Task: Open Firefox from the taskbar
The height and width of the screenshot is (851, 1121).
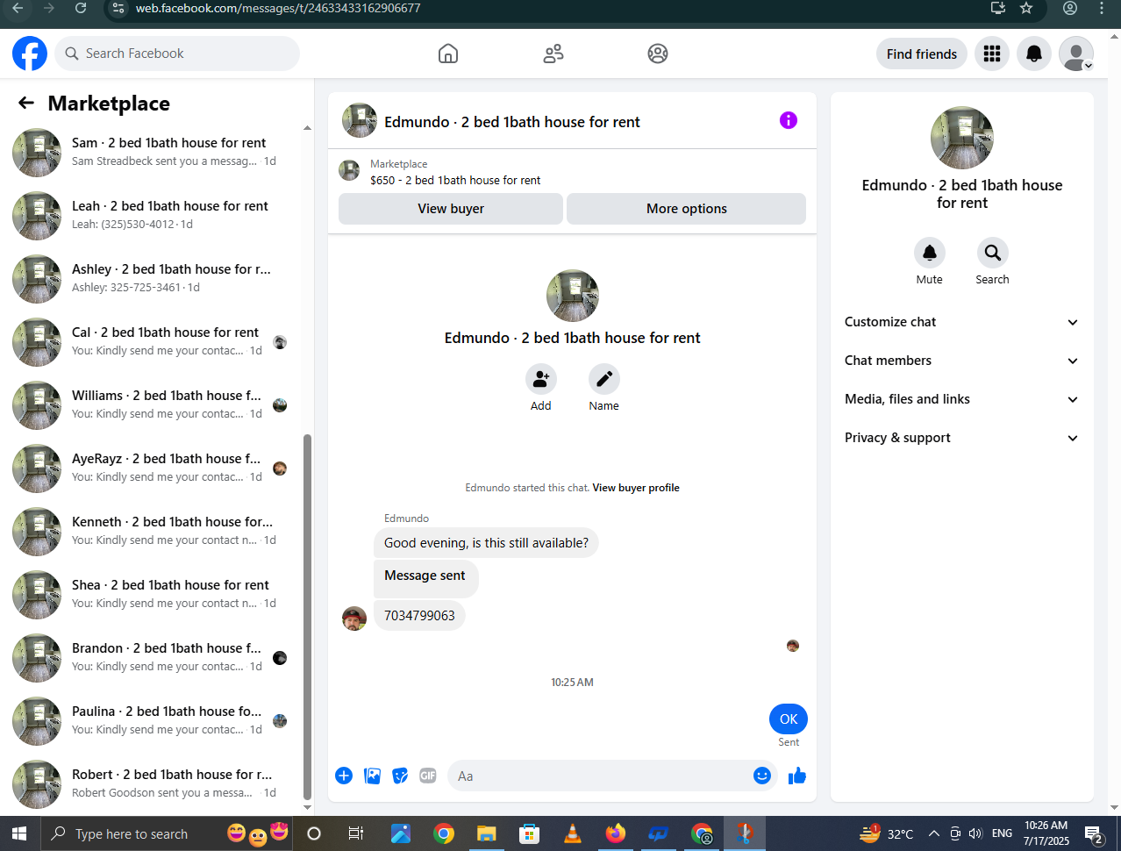Action: [616, 833]
